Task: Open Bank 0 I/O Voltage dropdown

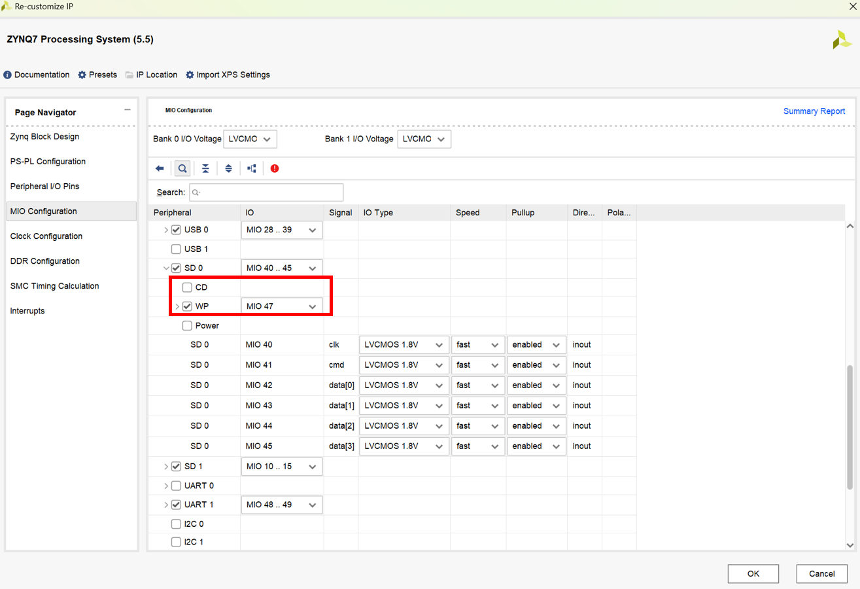Action: pos(250,139)
